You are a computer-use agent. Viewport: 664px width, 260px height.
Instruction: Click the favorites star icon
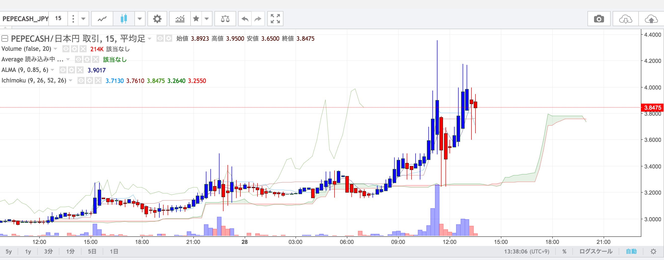pos(196,19)
